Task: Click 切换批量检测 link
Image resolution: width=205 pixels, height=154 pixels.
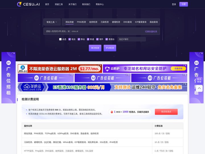Action: click(151, 31)
